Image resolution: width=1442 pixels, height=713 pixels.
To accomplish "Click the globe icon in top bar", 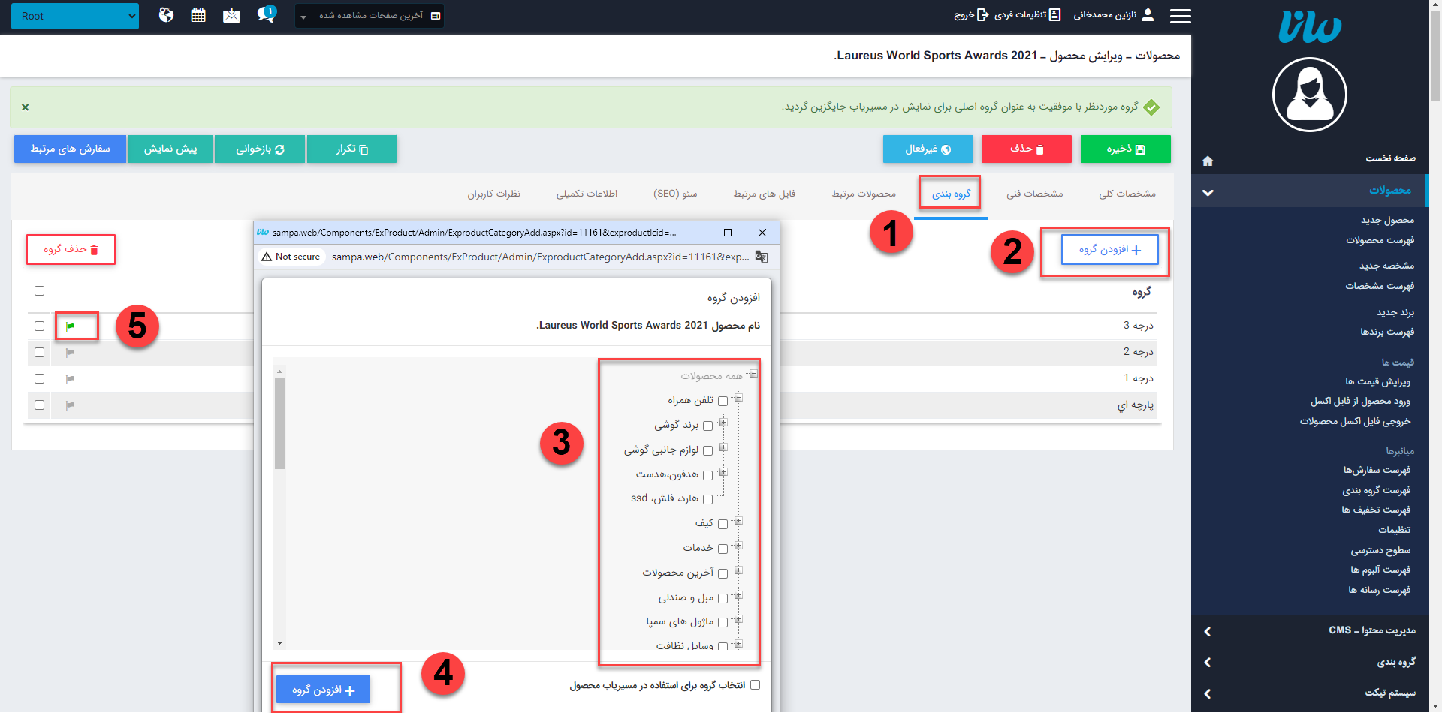I will 166,15.
